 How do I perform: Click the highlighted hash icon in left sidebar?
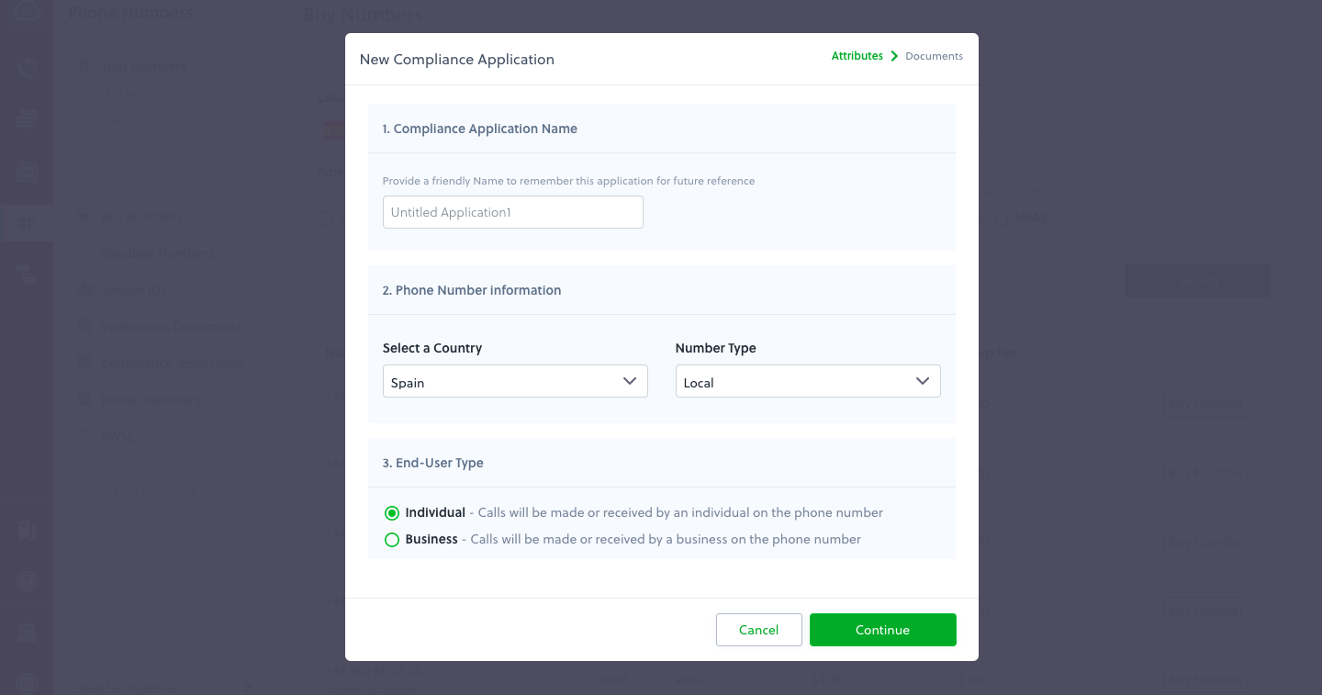point(26,222)
